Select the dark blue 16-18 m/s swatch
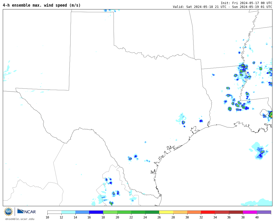The height and width of the screenshot is (222, 275). click(x=96, y=212)
